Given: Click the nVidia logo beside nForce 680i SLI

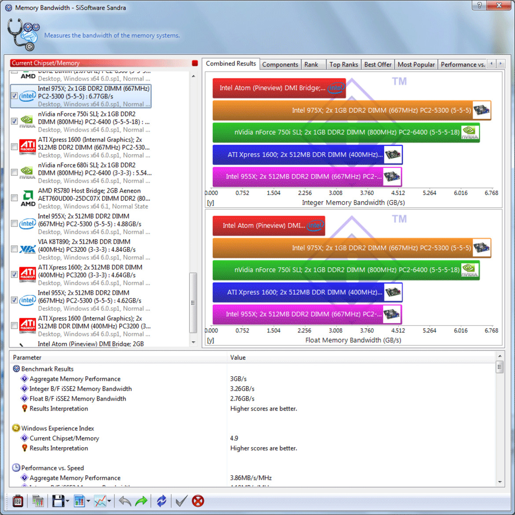Looking at the screenshot, I should tap(28, 173).
